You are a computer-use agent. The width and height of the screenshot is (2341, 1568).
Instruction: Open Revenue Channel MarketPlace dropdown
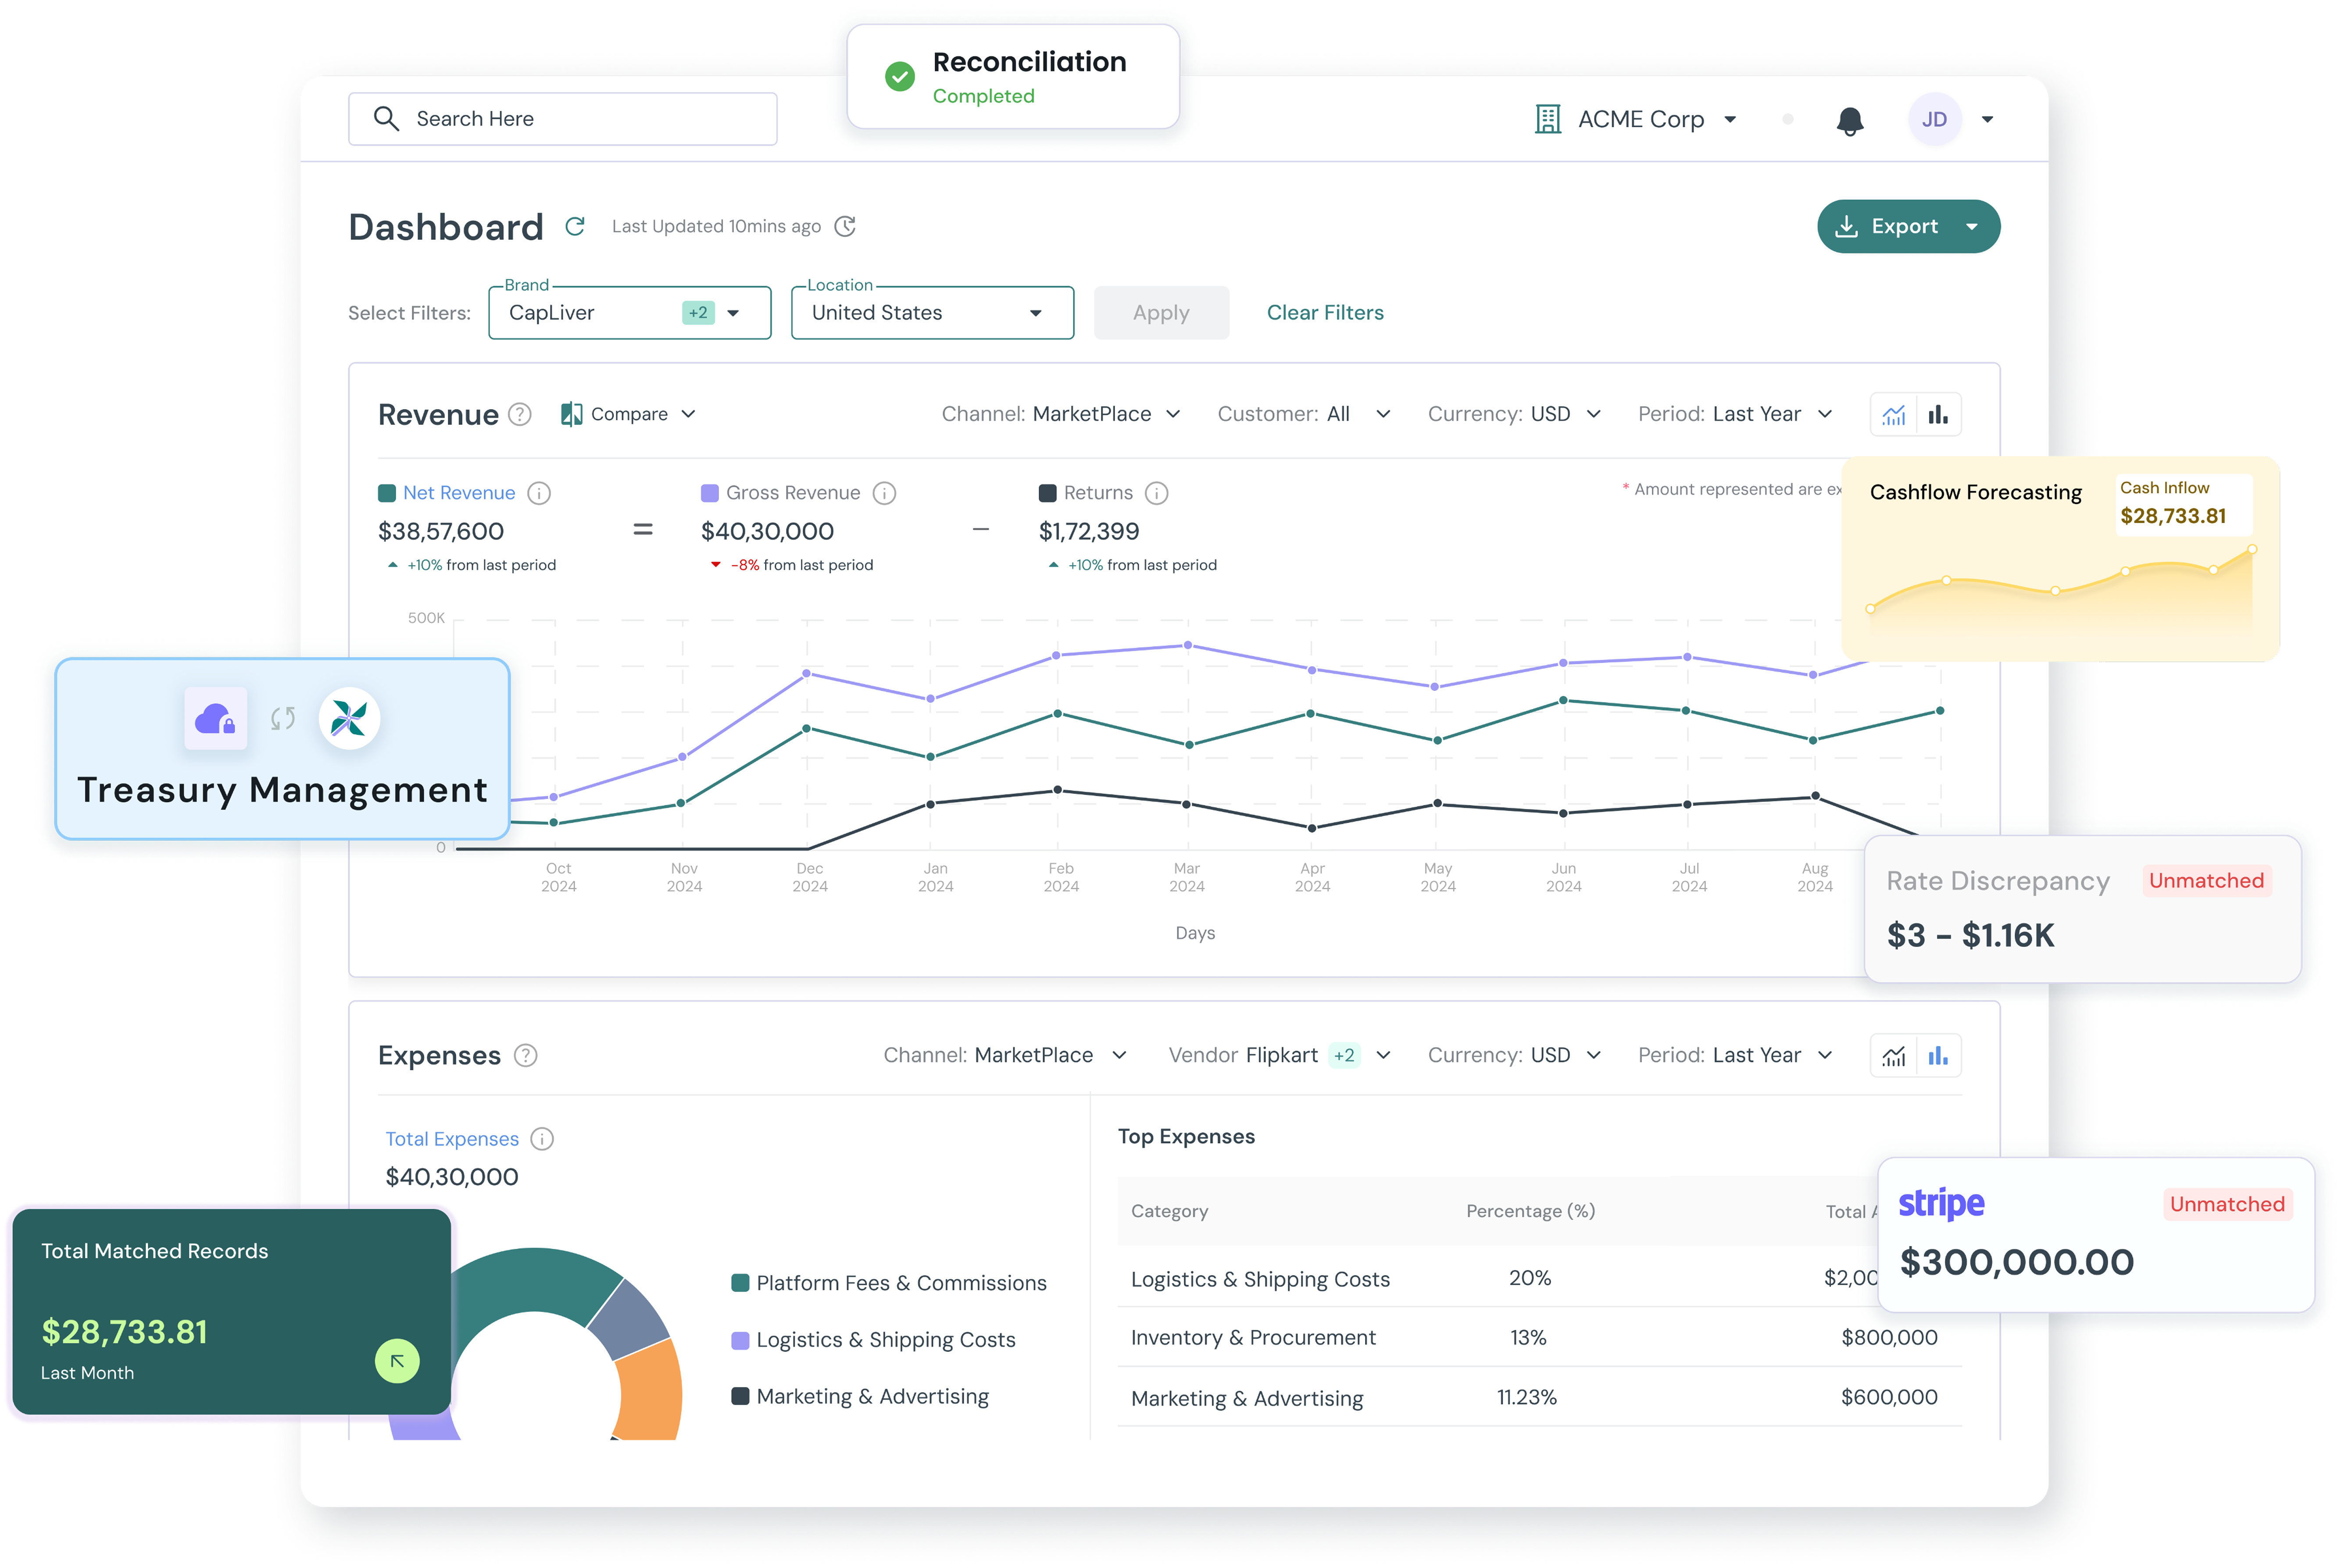[x=1061, y=414]
